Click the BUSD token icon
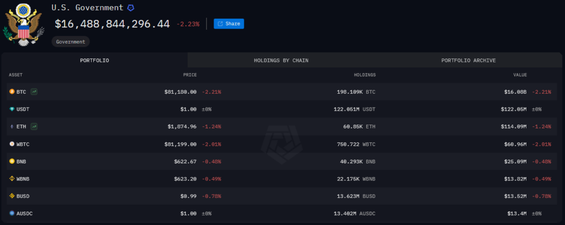Screen dimensions: 565x225 [12, 196]
